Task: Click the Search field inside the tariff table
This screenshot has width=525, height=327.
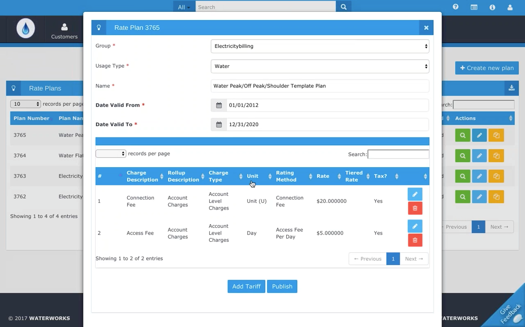Action: tap(397, 154)
